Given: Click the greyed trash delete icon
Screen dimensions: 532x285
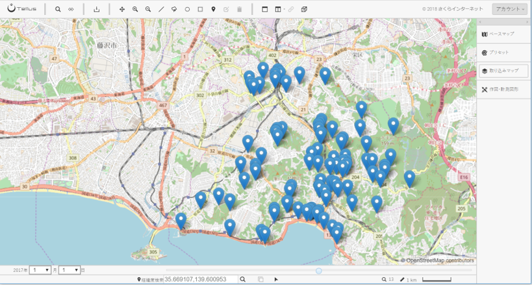Looking at the screenshot, I should pyautogui.click(x=239, y=9).
